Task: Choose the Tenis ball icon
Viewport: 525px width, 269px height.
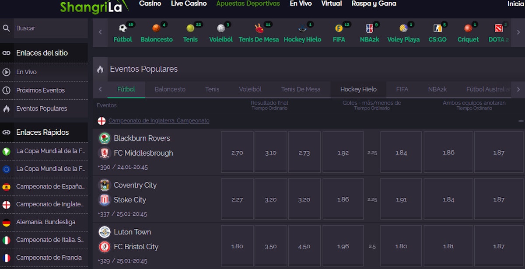Action: tap(190, 28)
